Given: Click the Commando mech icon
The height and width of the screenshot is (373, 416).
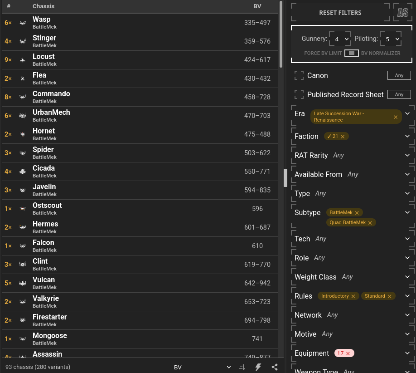Looking at the screenshot, I should (23, 97).
